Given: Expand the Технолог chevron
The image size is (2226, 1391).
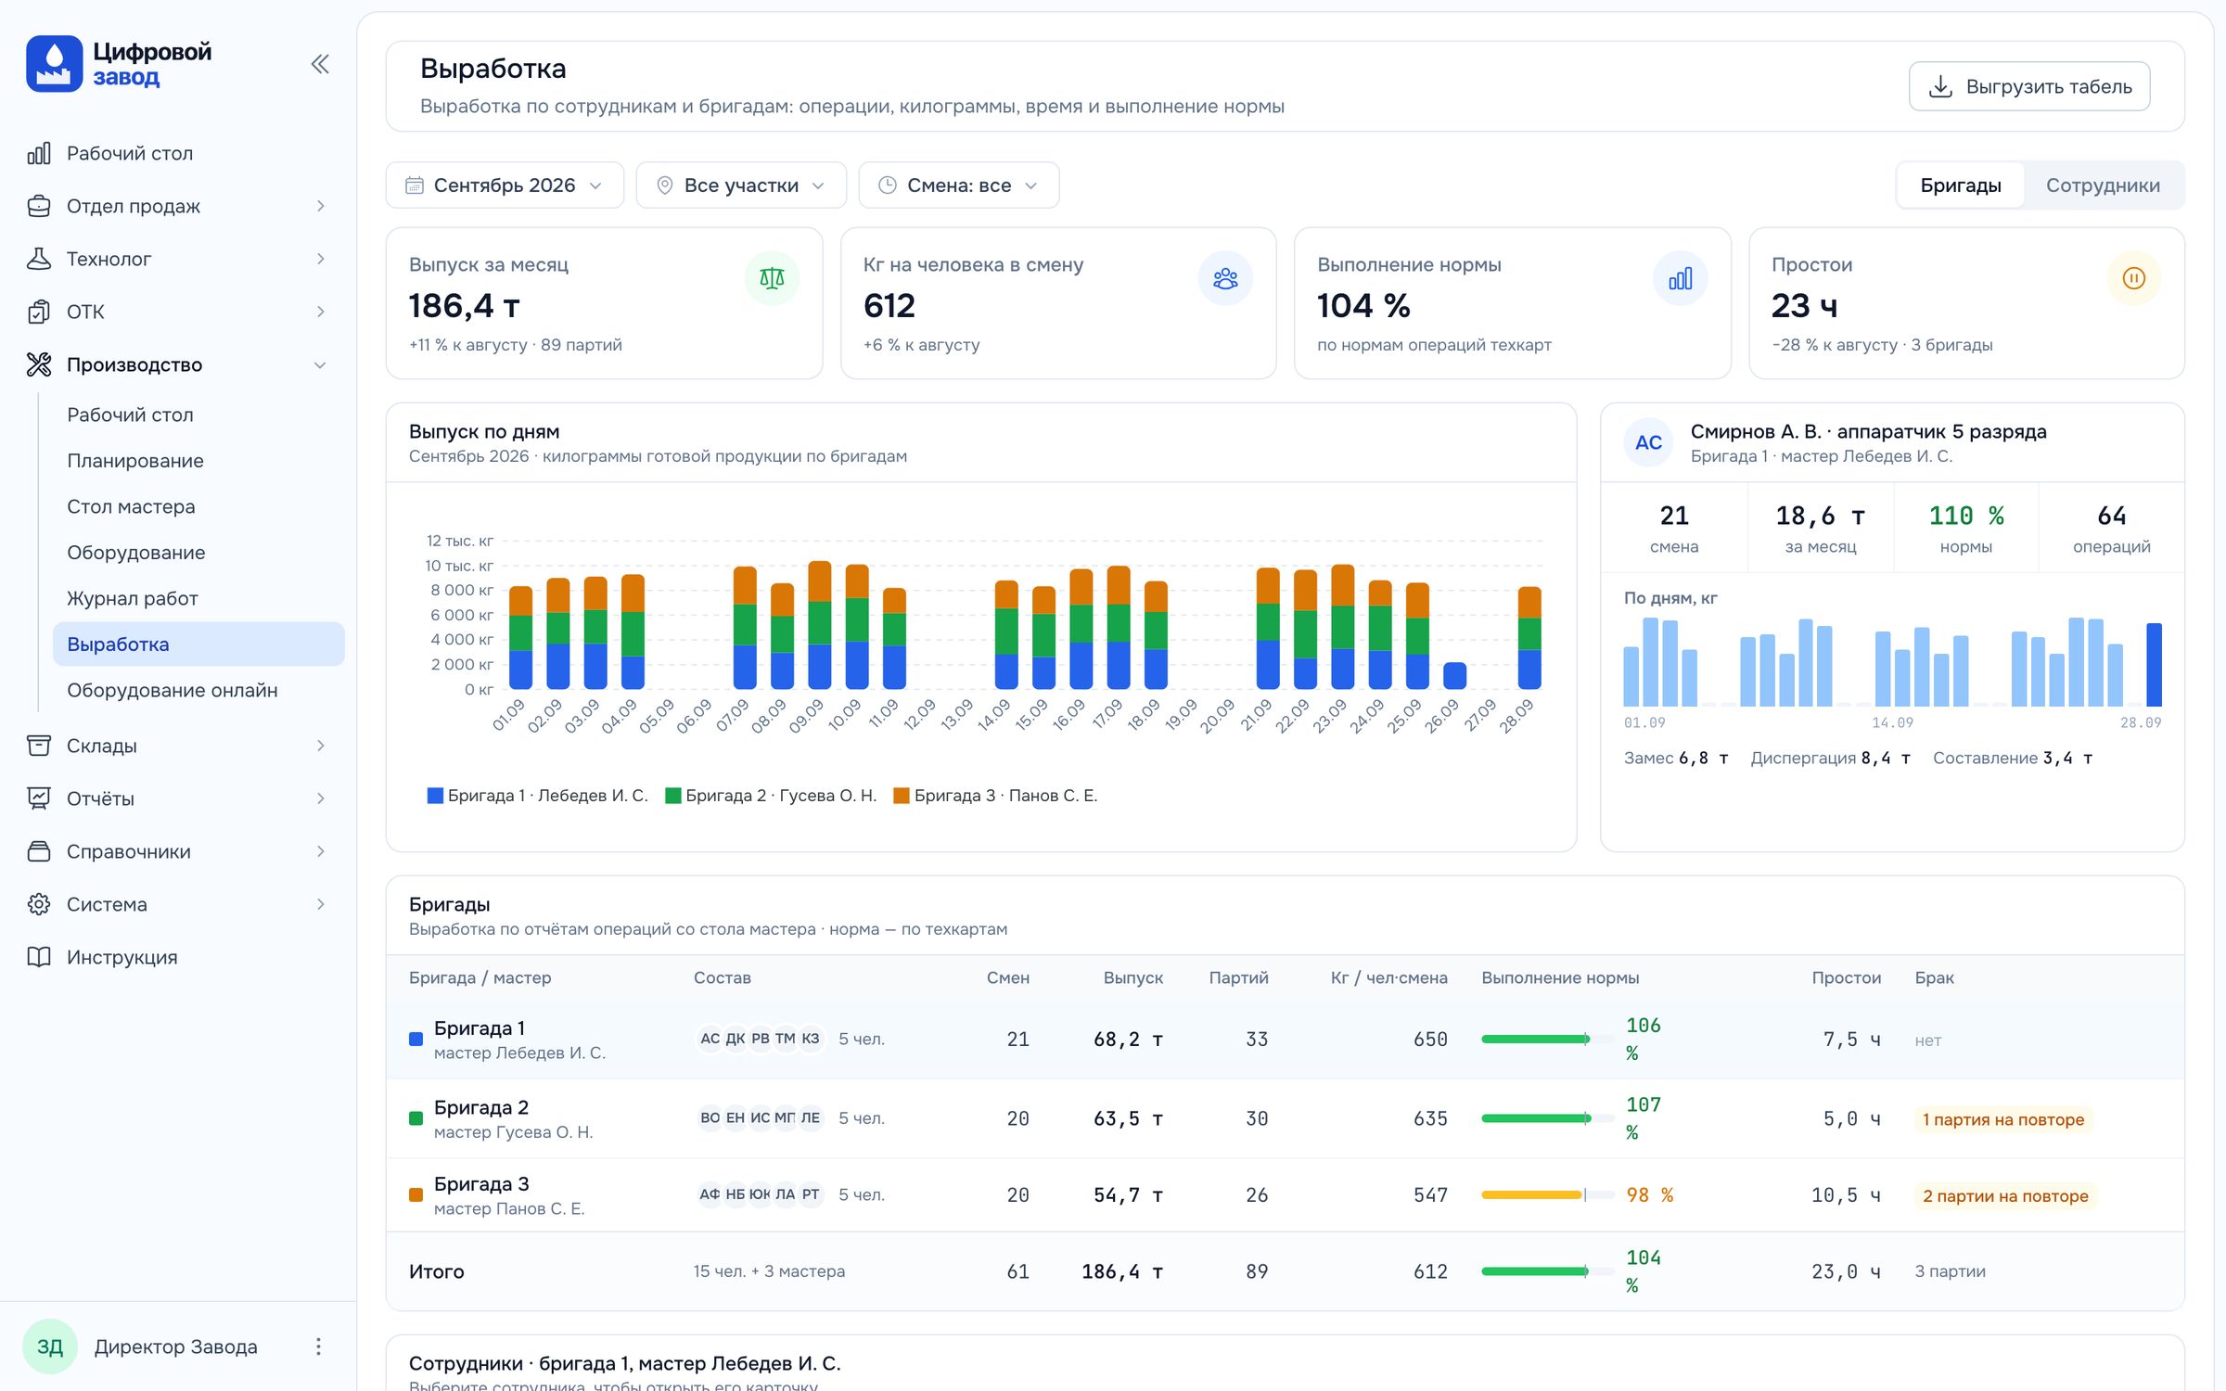Looking at the screenshot, I should (x=321, y=259).
